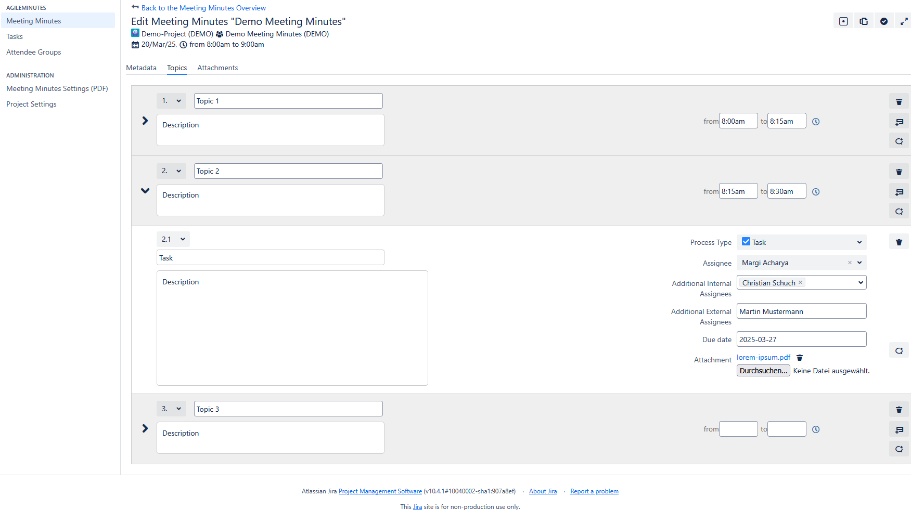Click Topic 1 from time 8:00am field
Image resolution: width=911 pixels, height=510 pixels.
tap(738, 121)
